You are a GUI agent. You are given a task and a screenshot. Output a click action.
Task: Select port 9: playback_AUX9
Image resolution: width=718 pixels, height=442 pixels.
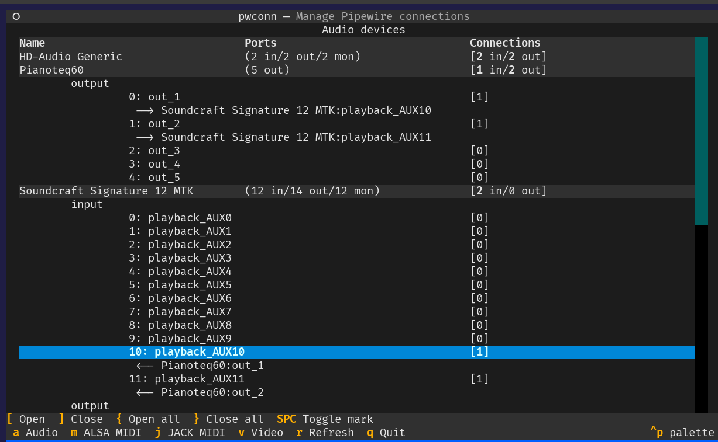pyautogui.click(x=357, y=339)
